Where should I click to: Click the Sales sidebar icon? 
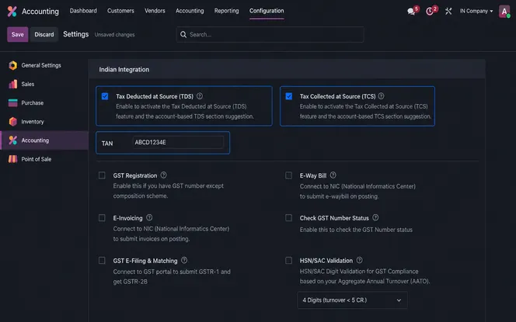pos(13,84)
